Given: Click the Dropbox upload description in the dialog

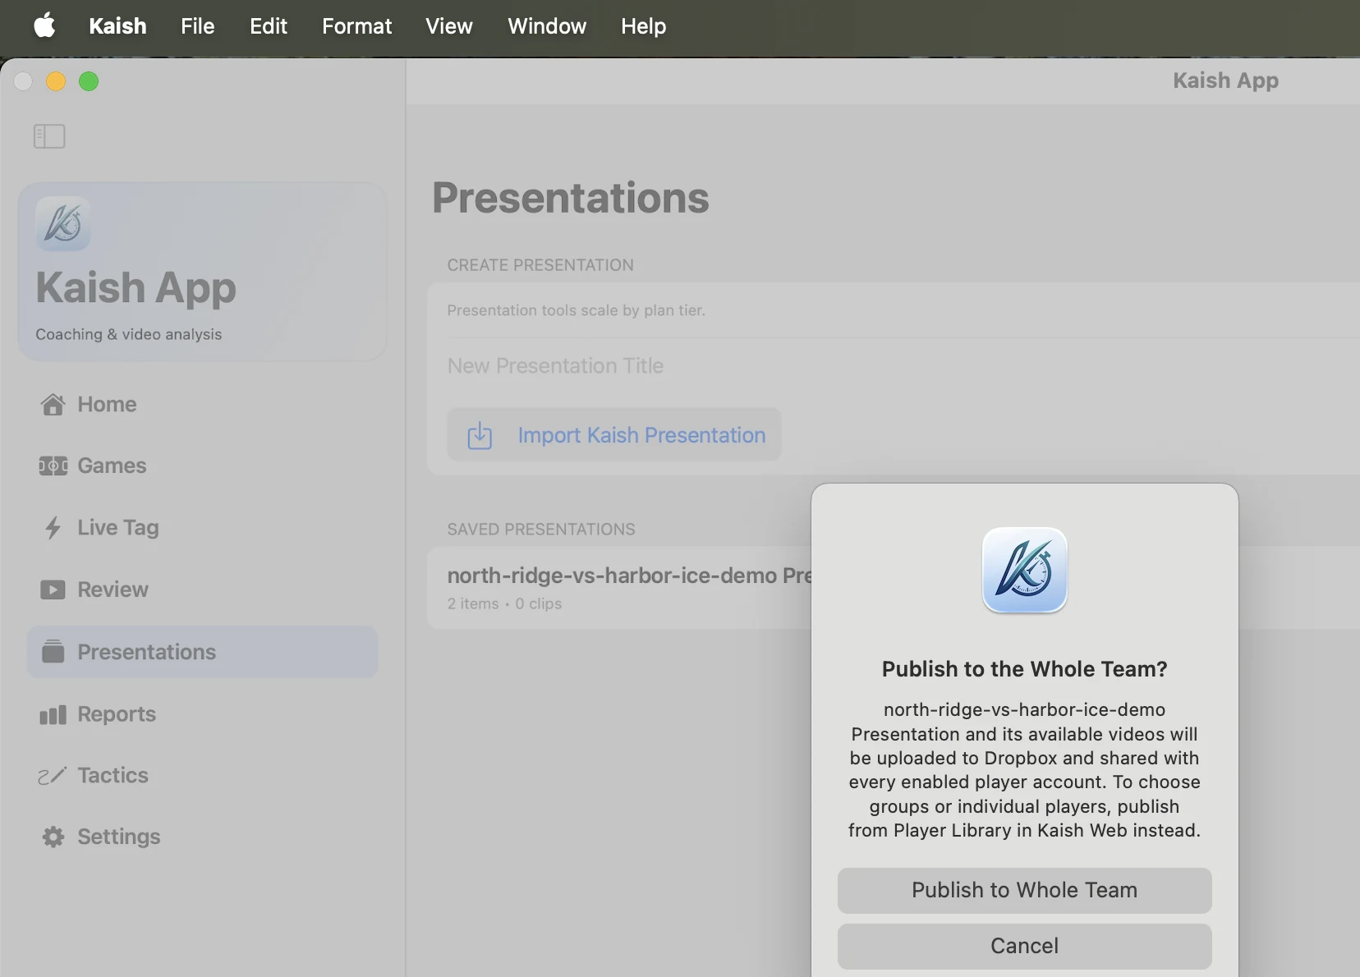Looking at the screenshot, I should [x=1025, y=770].
